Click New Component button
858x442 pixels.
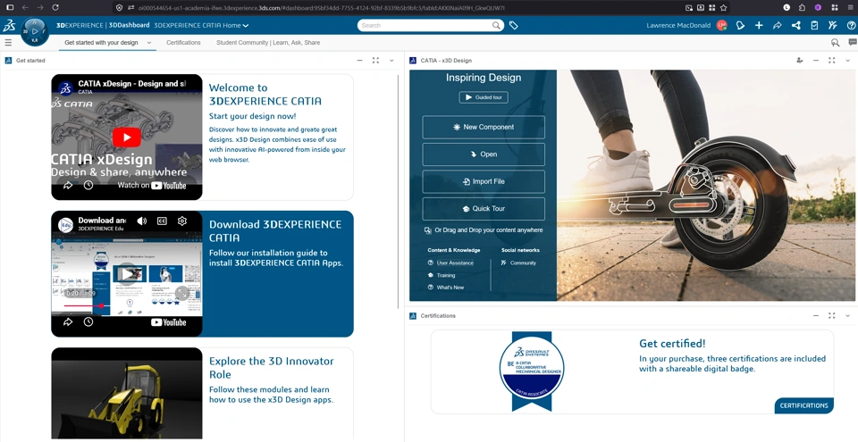point(484,127)
